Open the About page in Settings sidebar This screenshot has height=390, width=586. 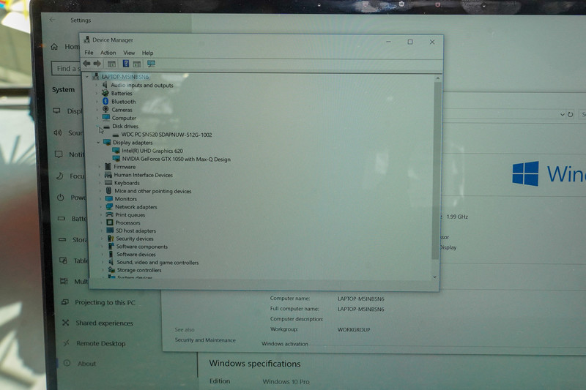coord(86,364)
